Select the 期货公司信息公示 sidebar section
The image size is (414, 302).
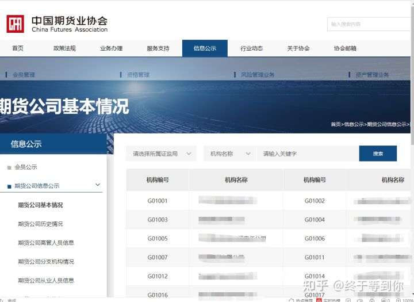[x=37, y=186]
